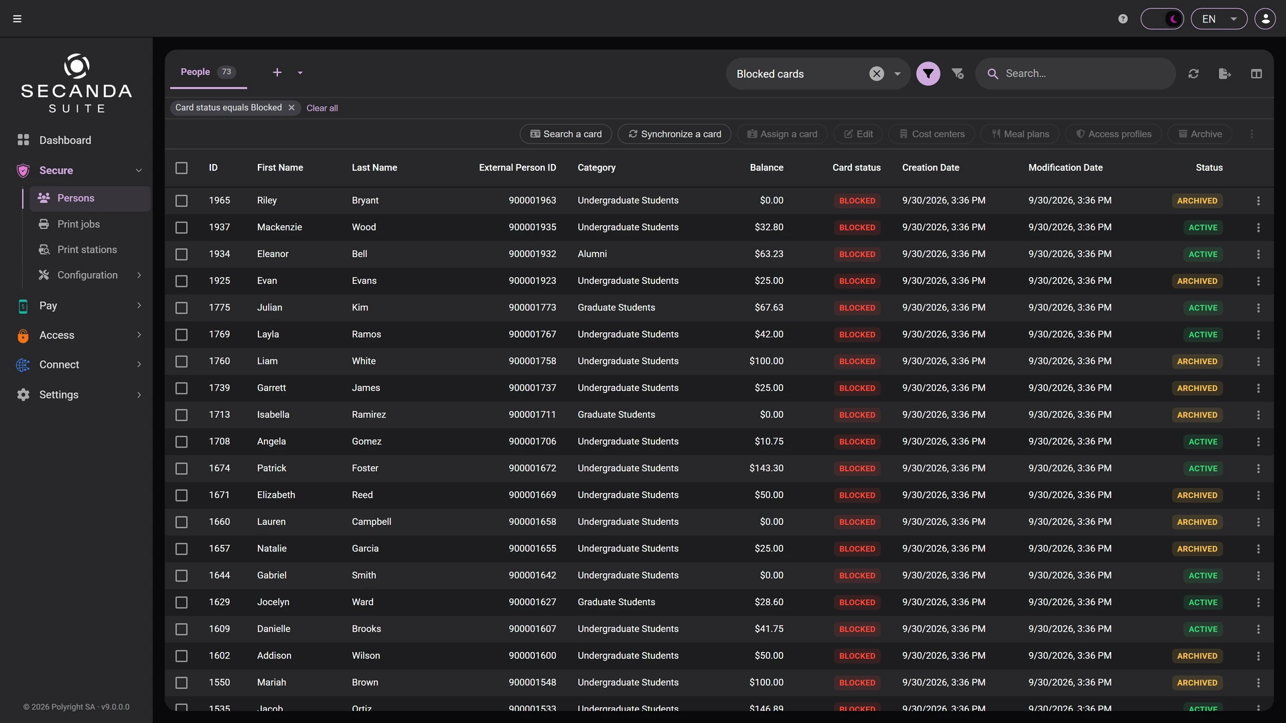The image size is (1286, 723).
Task: Open row actions menu for Julian Kim
Action: 1259,308
